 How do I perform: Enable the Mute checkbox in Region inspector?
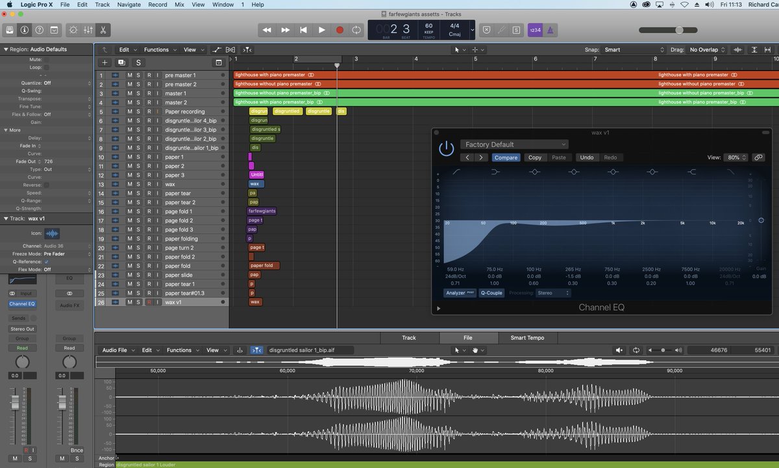[x=47, y=59]
